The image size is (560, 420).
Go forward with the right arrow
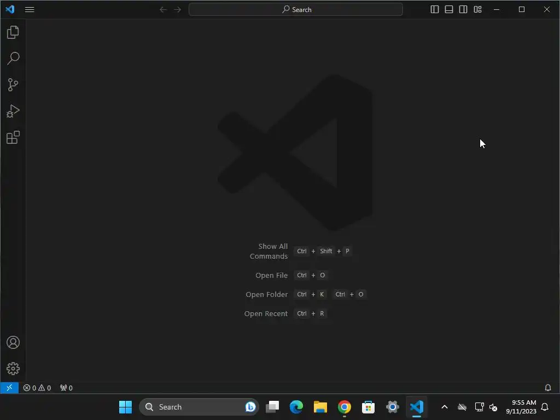point(178,10)
